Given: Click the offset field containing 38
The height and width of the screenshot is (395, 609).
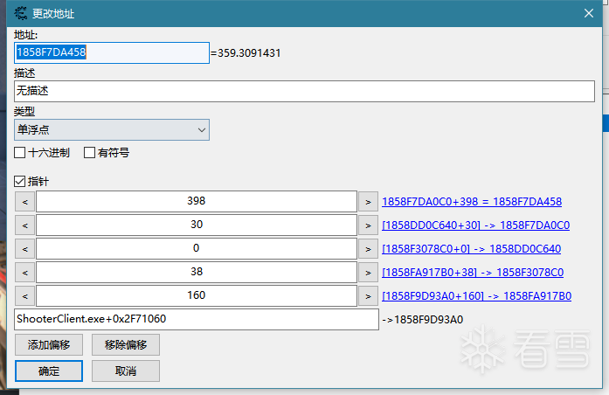Looking at the screenshot, I should tap(197, 273).
